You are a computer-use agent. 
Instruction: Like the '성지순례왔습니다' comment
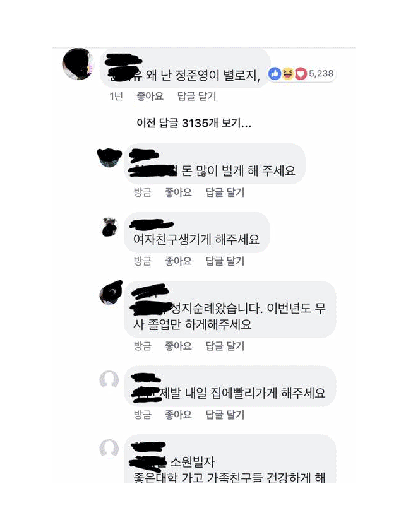(x=178, y=346)
